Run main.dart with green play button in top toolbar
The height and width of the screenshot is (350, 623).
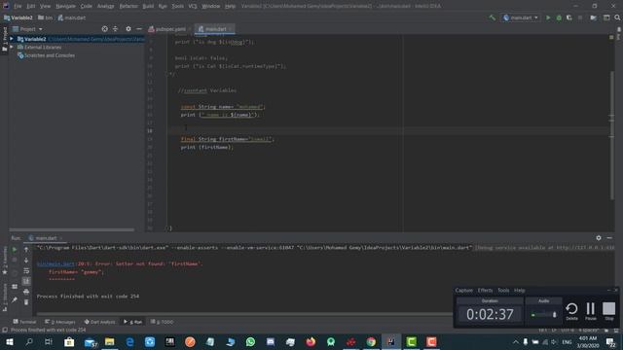(548, 17)
